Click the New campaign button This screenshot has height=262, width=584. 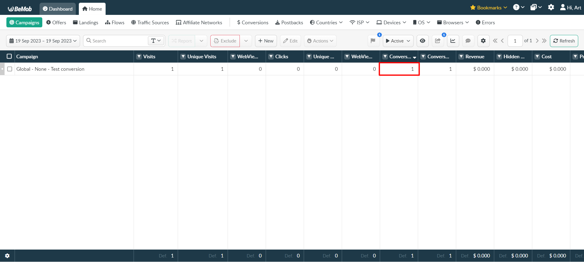266,41
